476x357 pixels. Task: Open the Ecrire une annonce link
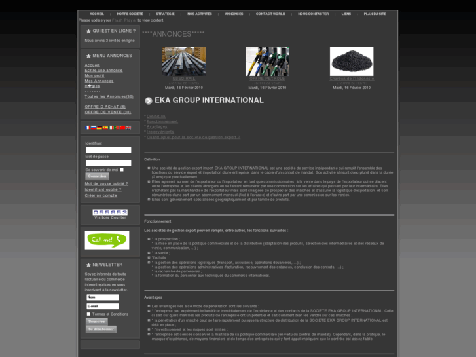(x=103, y=71)
